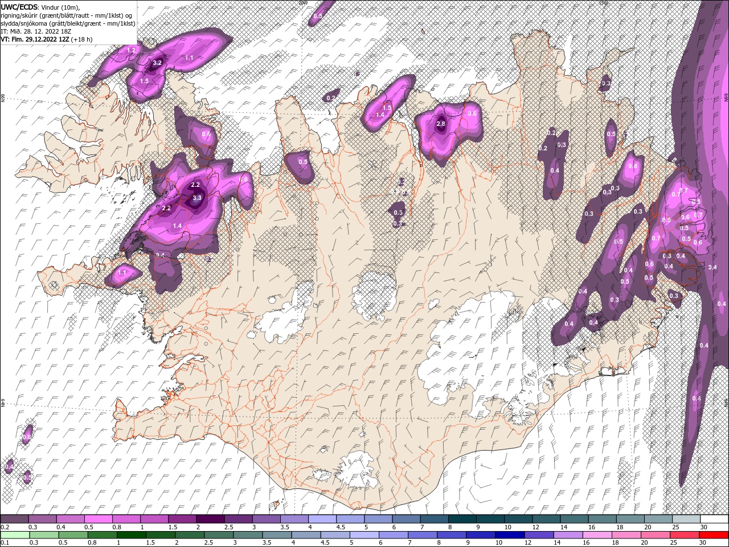Click the 'UWC/ECDS' title text

(x=19, y=7)
